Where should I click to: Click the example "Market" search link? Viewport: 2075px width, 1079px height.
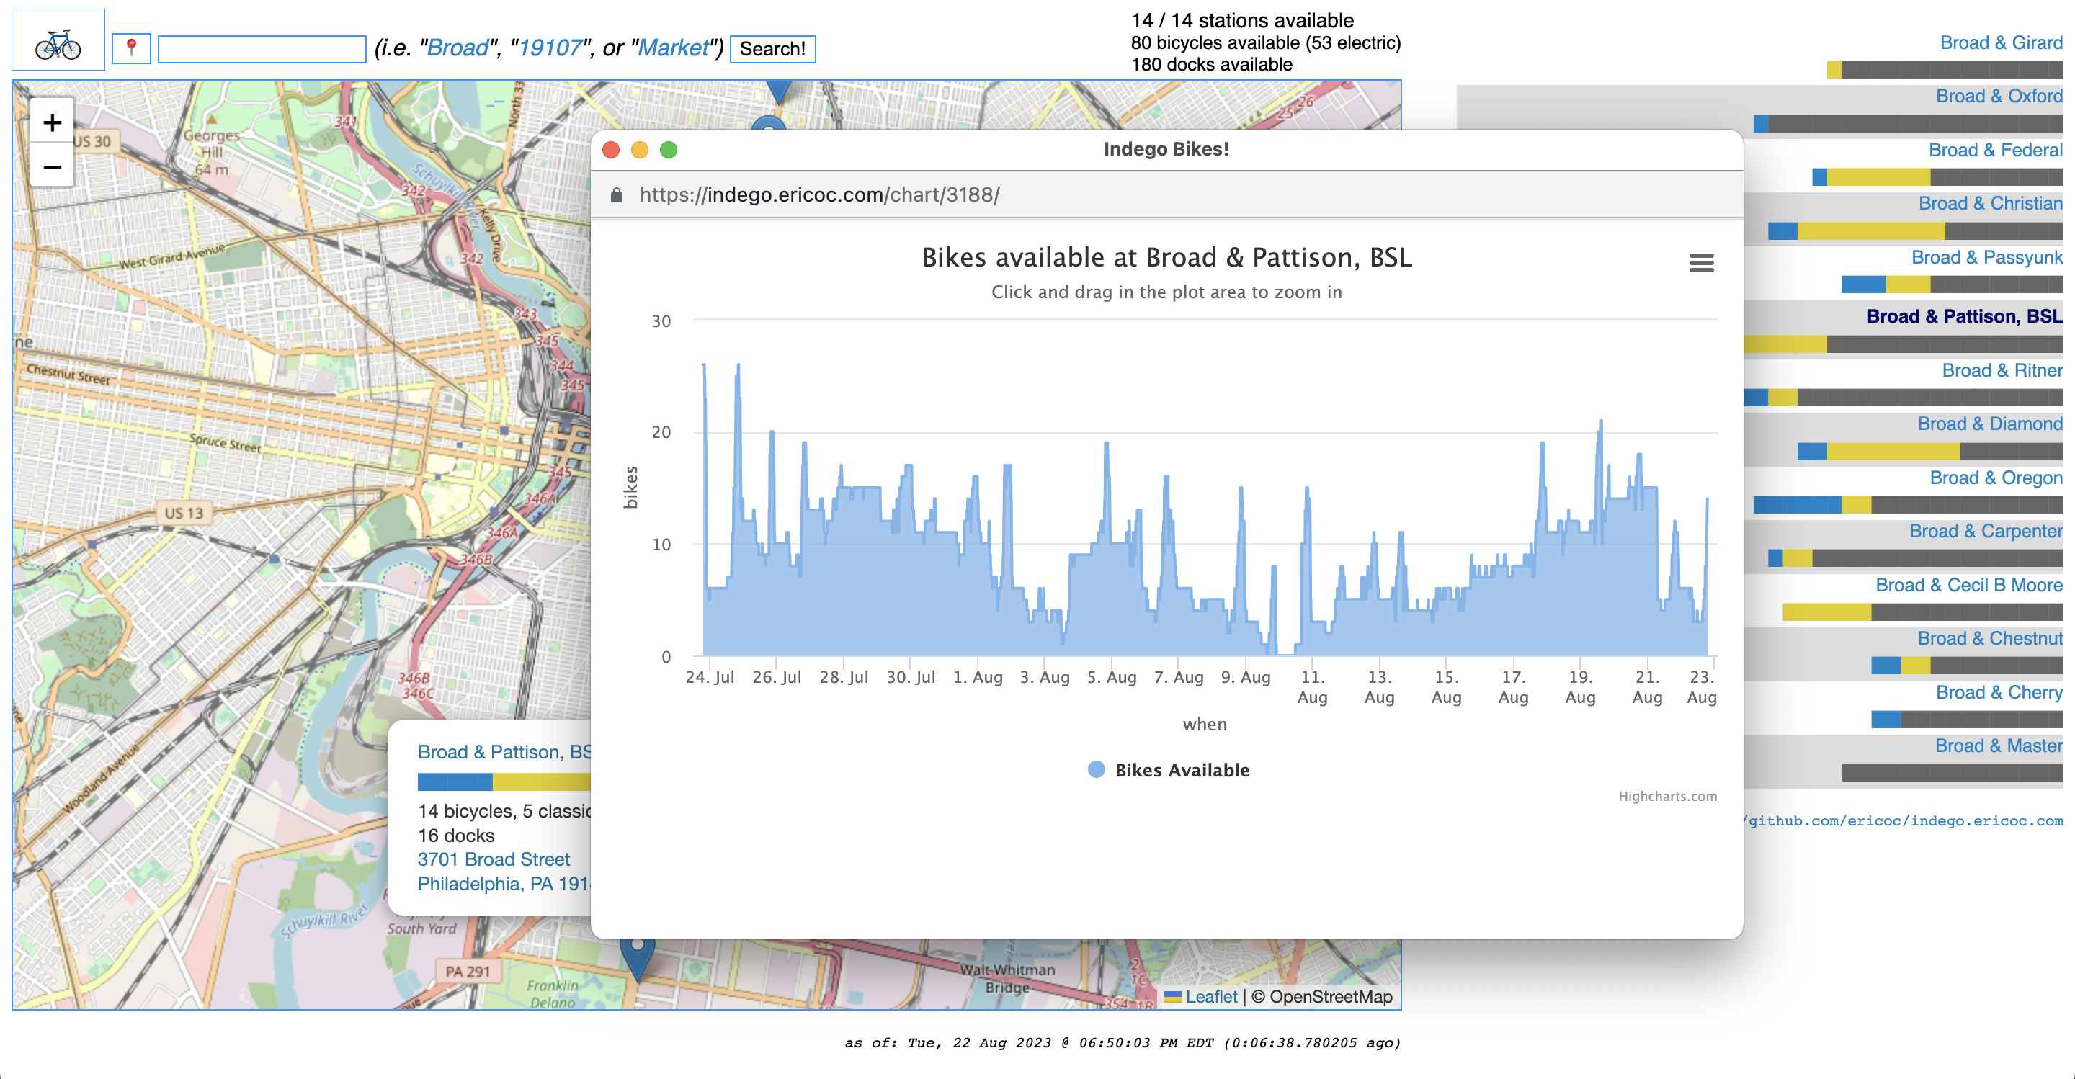tap(673, 48)
